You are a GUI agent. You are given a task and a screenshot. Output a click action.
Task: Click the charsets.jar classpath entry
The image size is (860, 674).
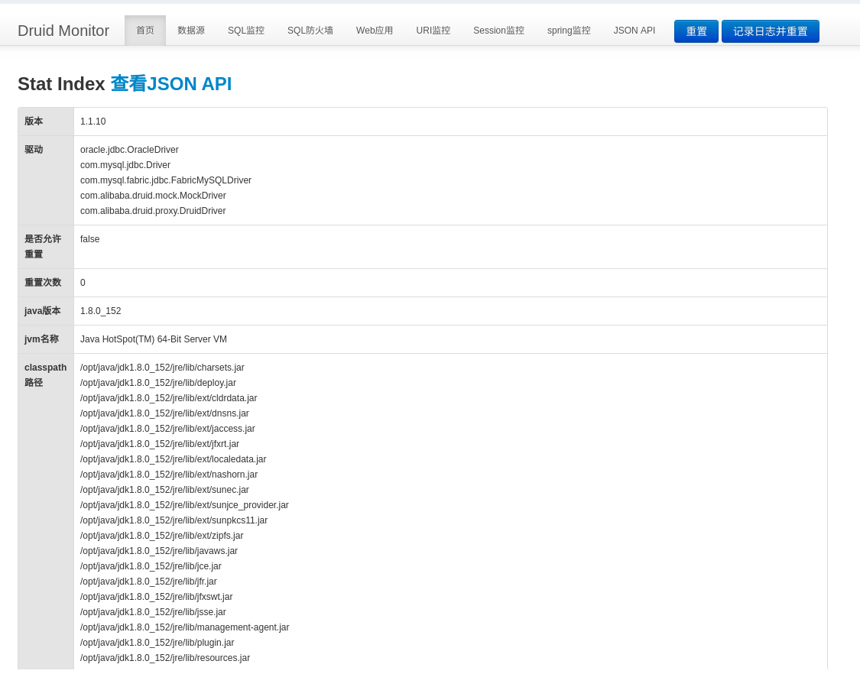[x=162, y=368]
